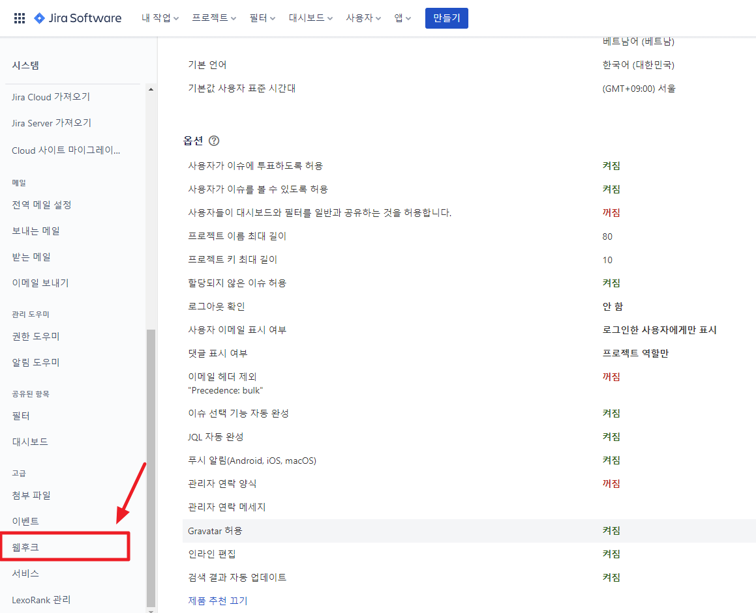
Task: Click the Jira Software logo
Action: pos(78,18)
